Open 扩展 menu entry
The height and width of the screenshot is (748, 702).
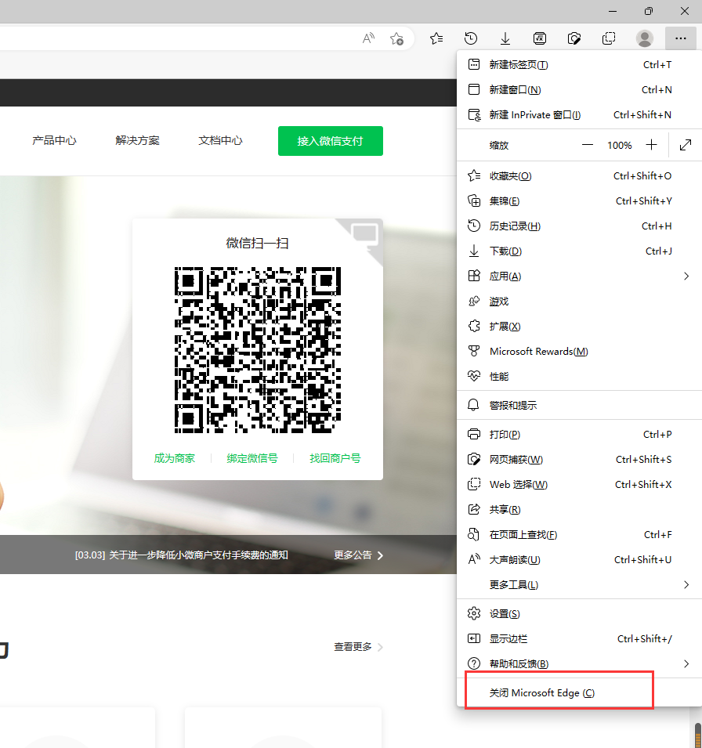[x=579, y=327]
